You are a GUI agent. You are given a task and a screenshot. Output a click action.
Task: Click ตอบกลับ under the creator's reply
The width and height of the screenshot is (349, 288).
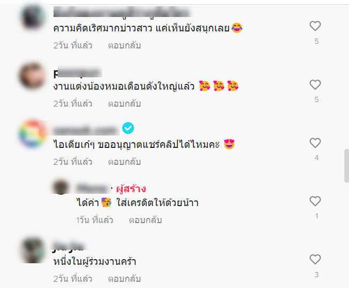click(x=145, y=220)
